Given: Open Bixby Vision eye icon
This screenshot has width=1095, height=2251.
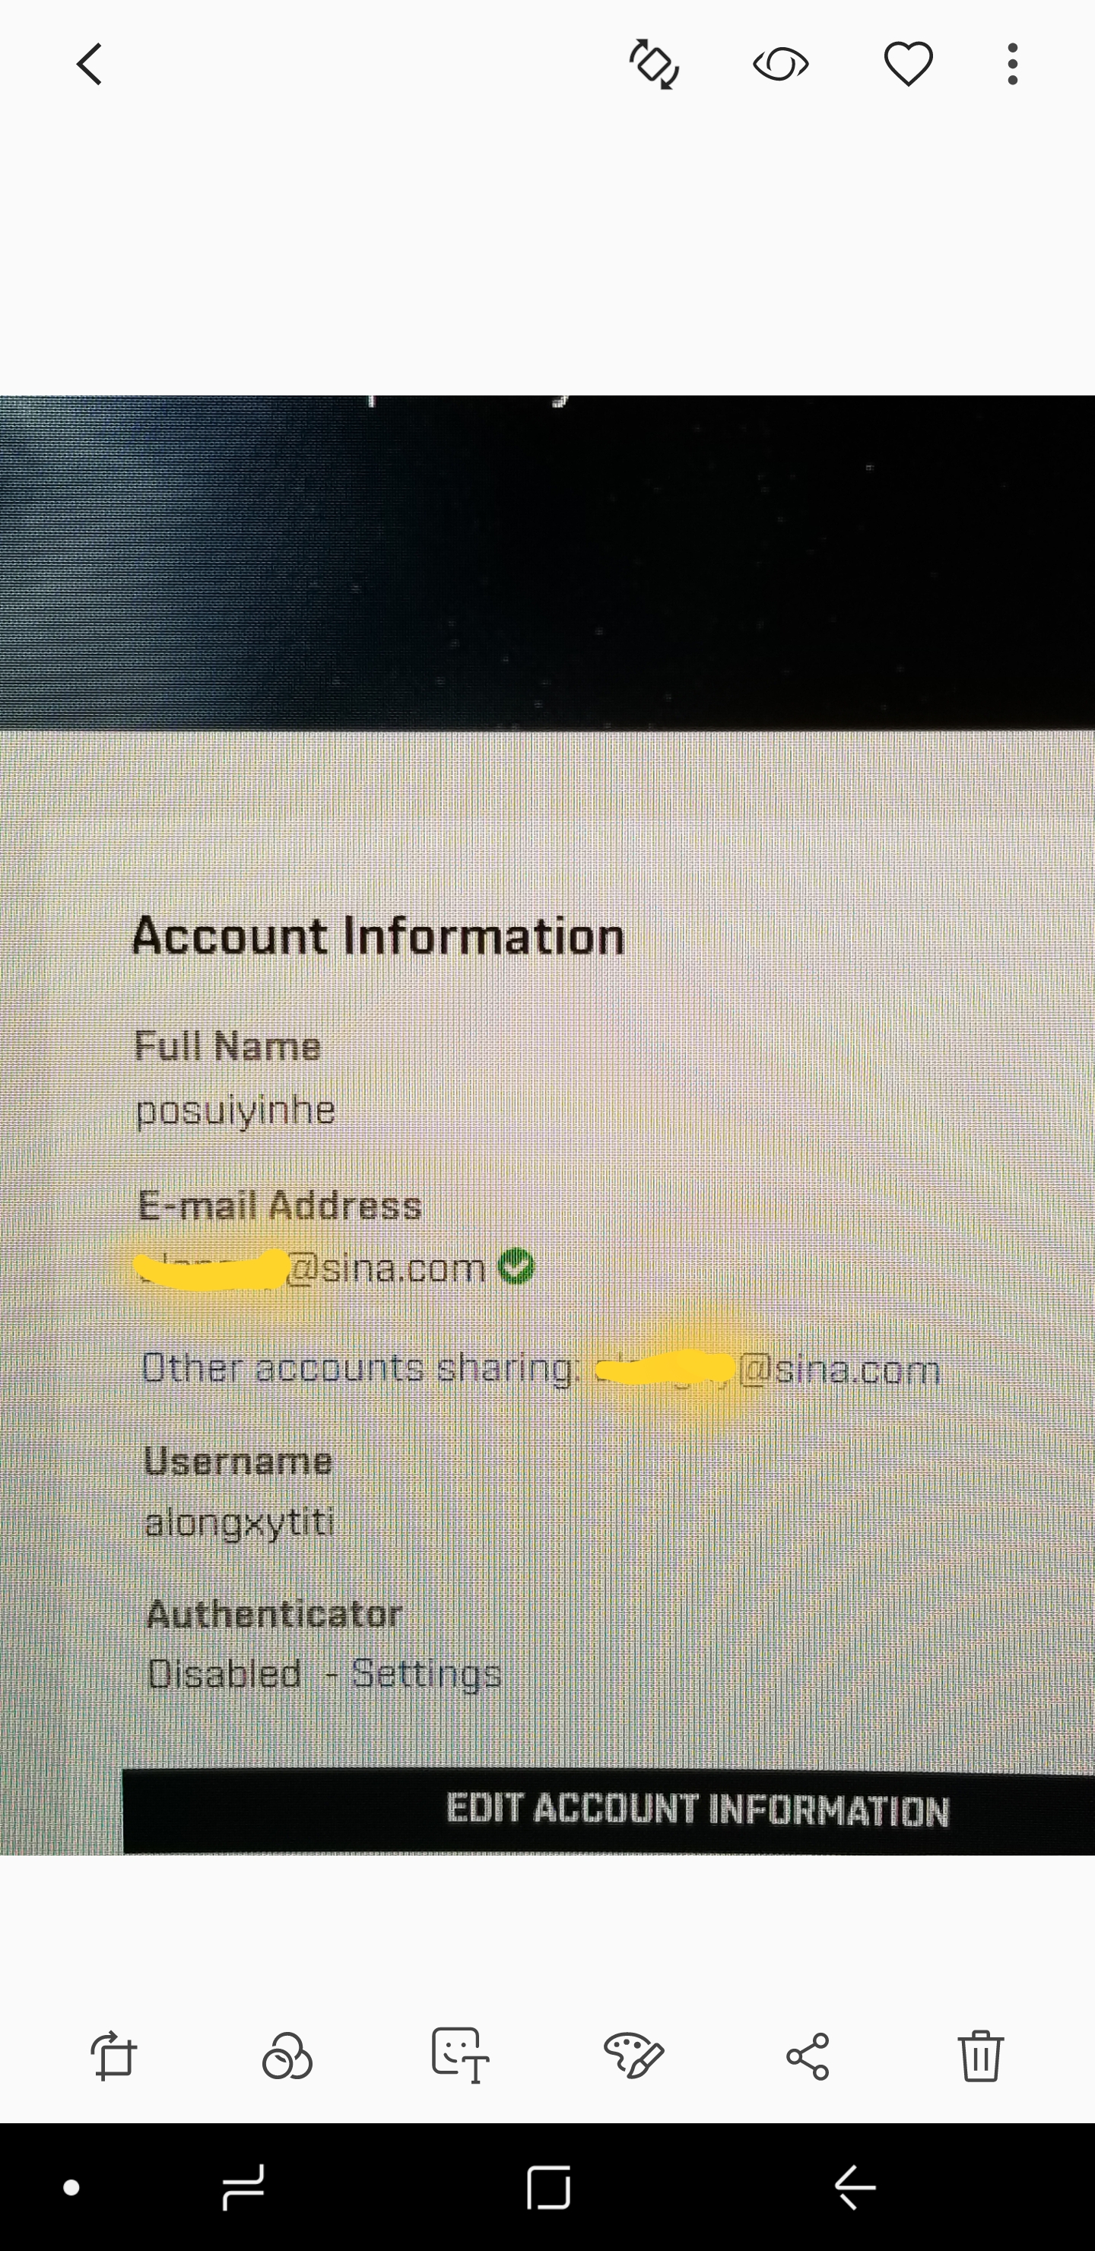Looking at the screenshot, I should point(780,64).
